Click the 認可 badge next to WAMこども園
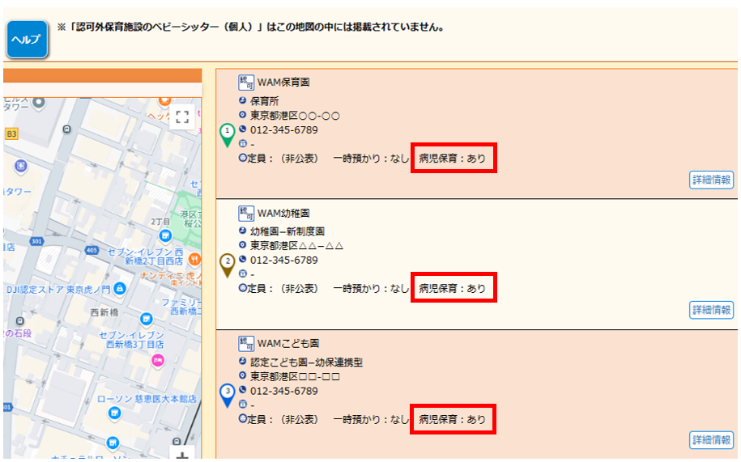741x462 pixels. 246,344
